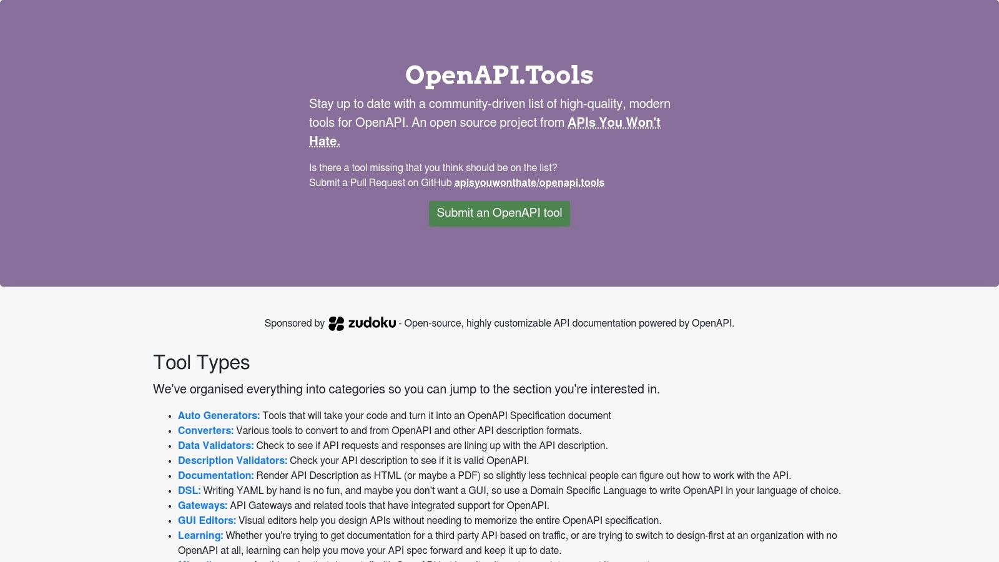Jump to the Auto Generators section

pyautogui.click(x=219, y=416)
